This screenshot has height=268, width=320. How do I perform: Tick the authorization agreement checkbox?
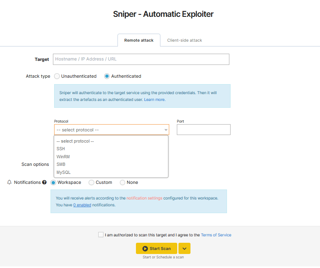point(101,235)
